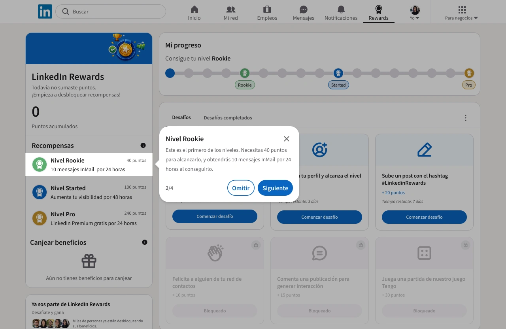Click the + 10 puntos text
Viewport: 506px width, 329px height.
(x=184, y=295)
